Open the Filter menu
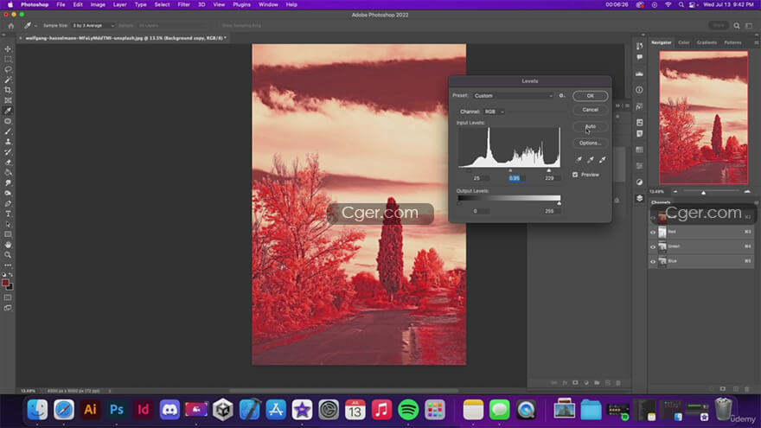 tap(183, 4)
